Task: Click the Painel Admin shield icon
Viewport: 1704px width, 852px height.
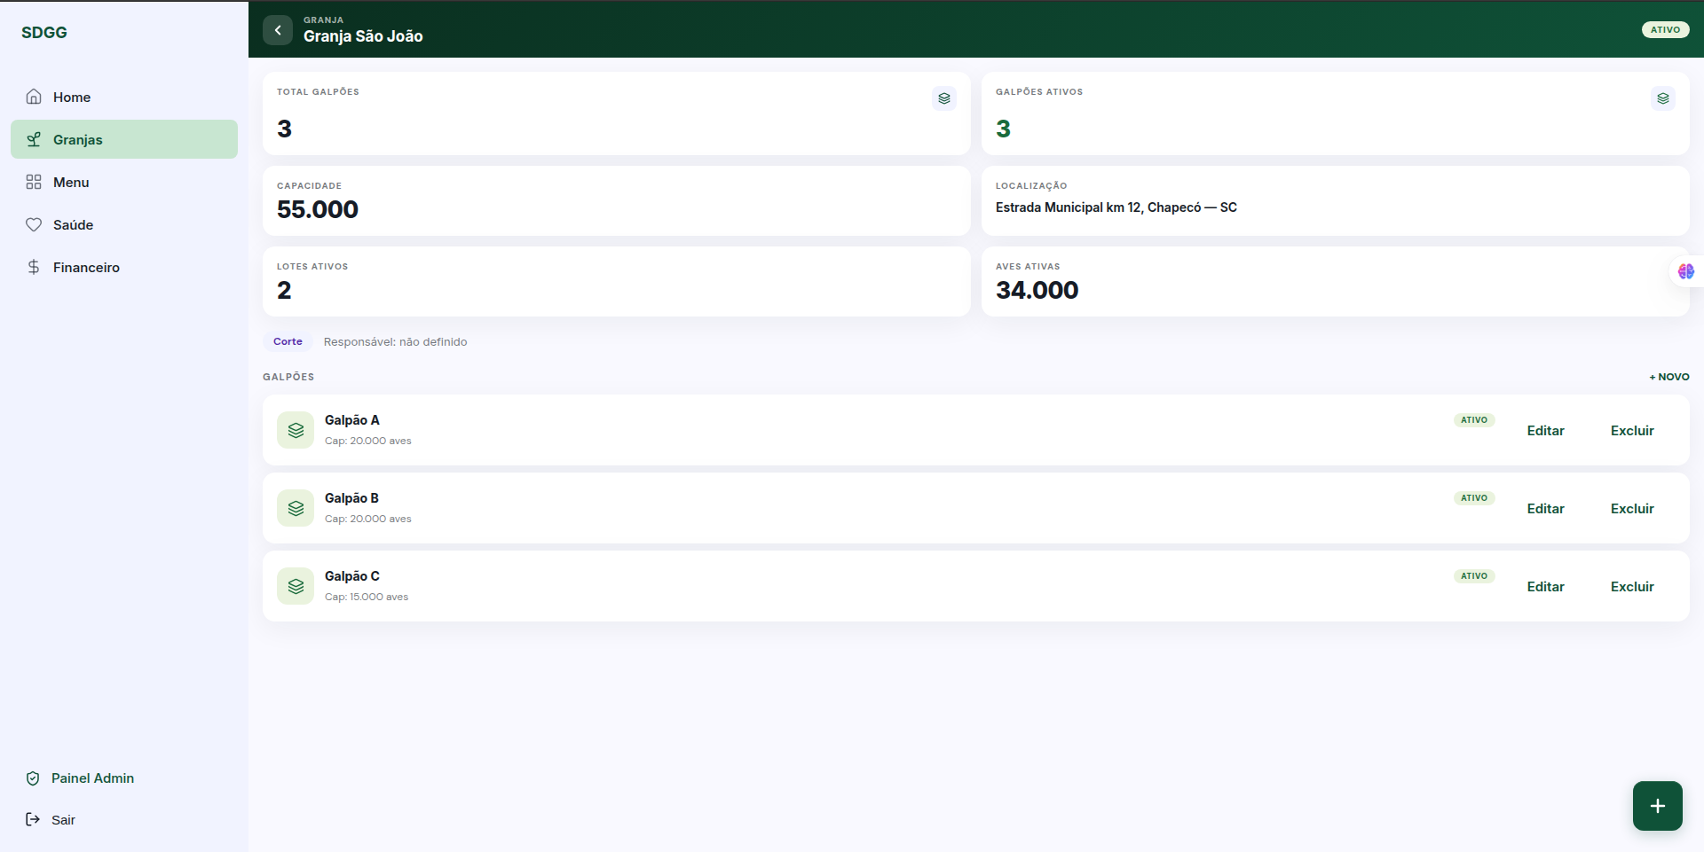Action: [x=33, y=778]
